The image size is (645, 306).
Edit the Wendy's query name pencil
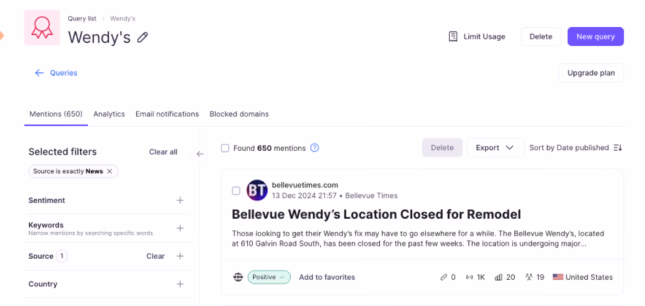pos(143,37)
